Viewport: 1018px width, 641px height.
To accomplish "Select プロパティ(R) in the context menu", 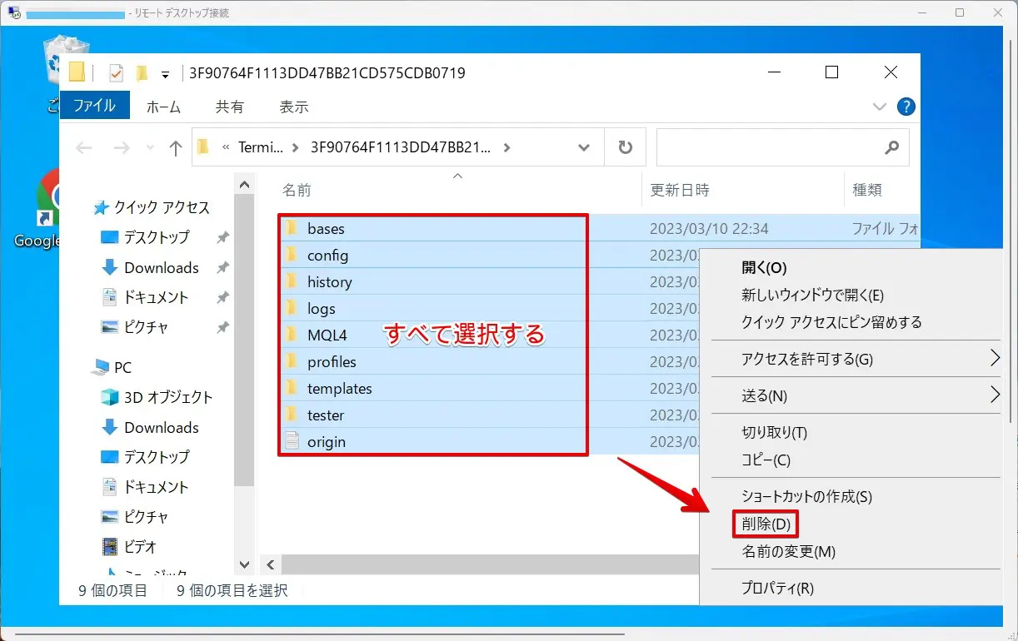I will click(776, 589).
